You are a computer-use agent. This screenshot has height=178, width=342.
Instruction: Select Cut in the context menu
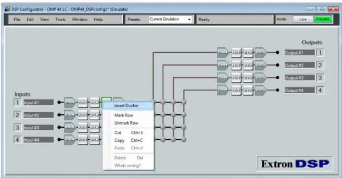128,133
